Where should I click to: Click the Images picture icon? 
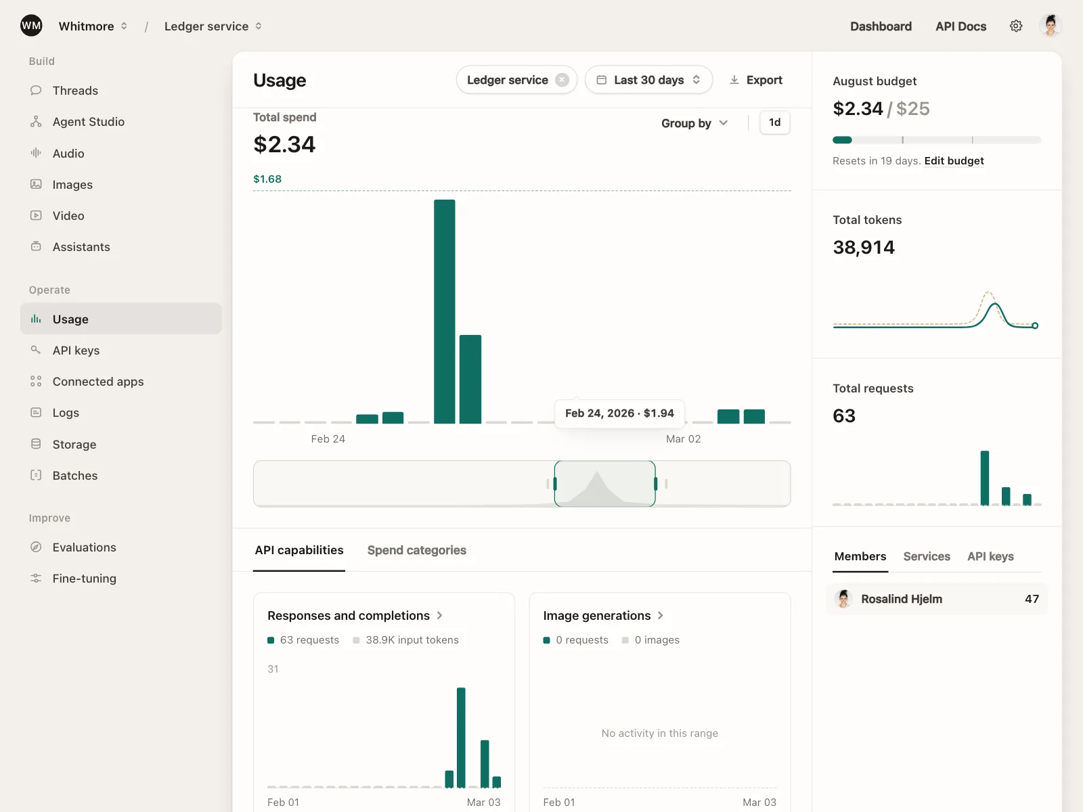point(36,185)
